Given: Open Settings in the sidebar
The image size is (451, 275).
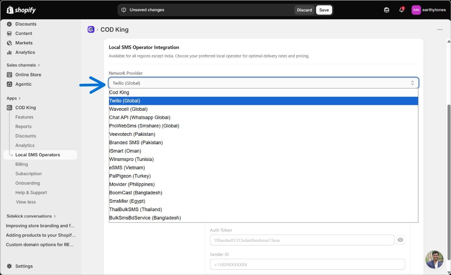Looking at the screenshot, I should [x=24, y=266].
